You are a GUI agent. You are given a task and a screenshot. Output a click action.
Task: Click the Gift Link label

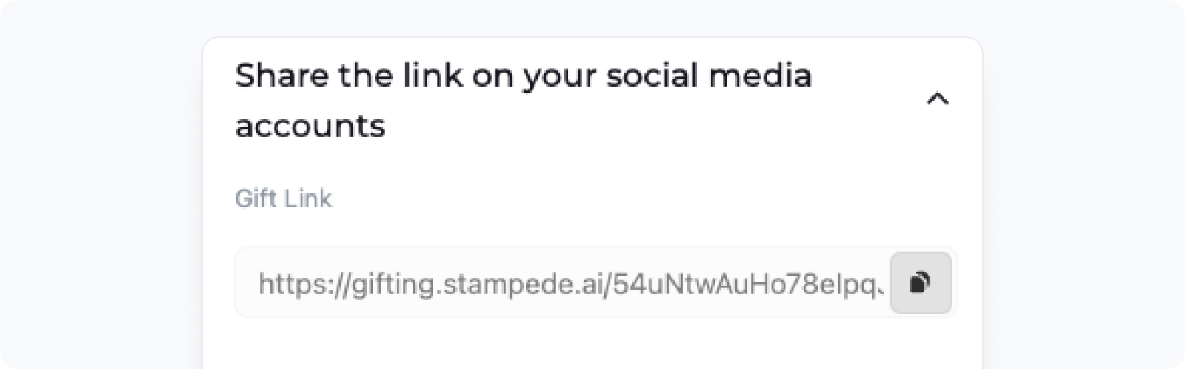(x=283, y=199)
